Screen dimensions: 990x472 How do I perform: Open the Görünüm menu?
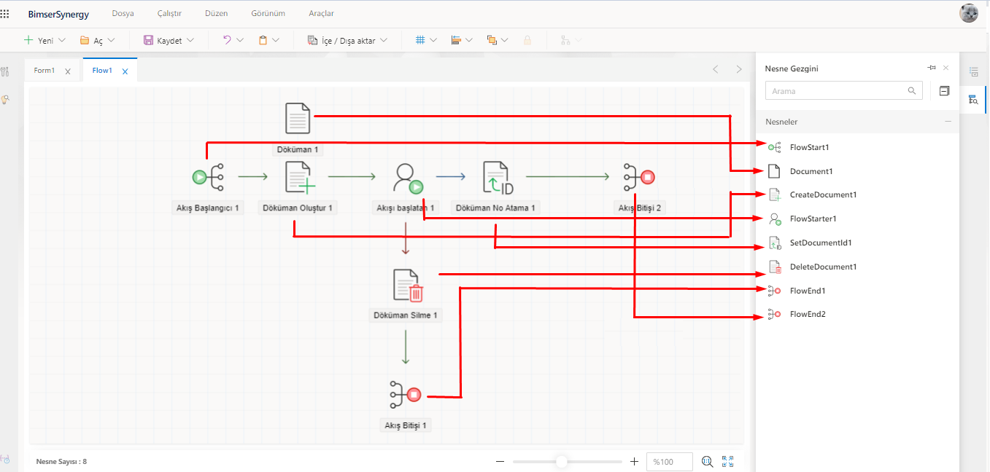(x=268, y=14)
